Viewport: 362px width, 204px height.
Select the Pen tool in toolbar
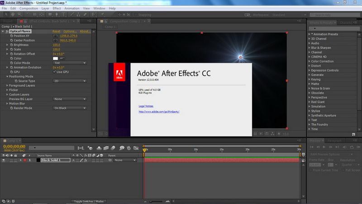(x=57, y=14)
